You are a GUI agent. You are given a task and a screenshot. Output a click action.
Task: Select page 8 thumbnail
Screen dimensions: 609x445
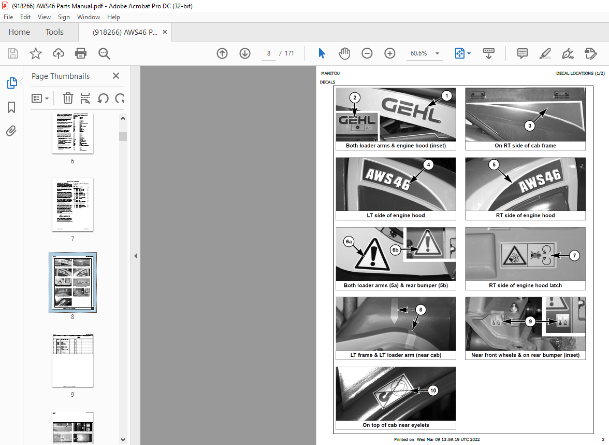point(72,282)
